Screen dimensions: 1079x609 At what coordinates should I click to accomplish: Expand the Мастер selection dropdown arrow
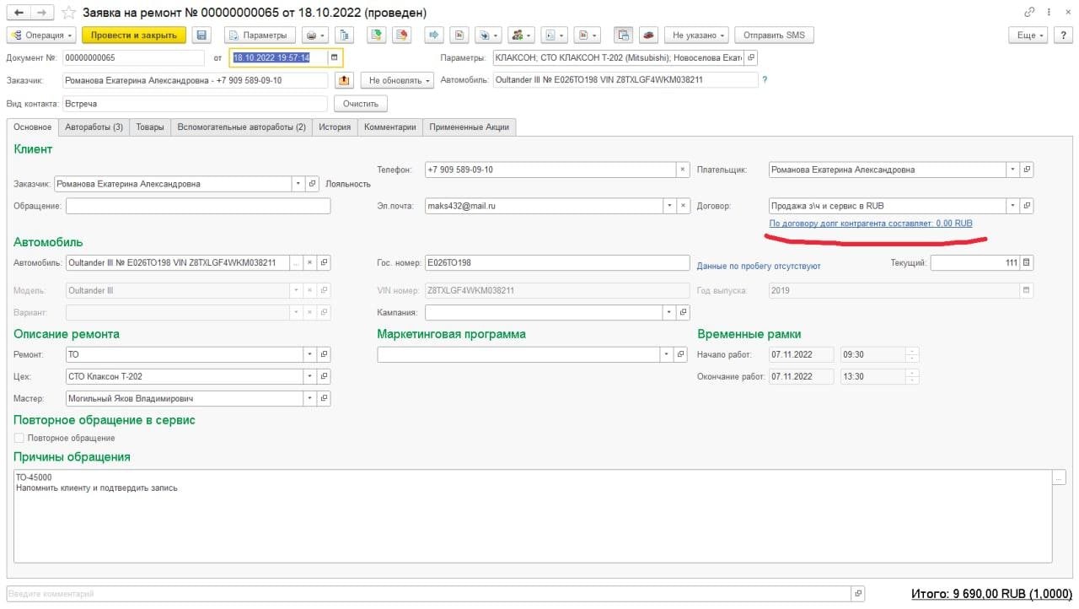point(309,399)
